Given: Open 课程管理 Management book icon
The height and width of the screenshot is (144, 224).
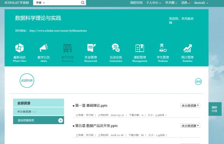Looking at the screenshot, I should click(x=140, y=48).
